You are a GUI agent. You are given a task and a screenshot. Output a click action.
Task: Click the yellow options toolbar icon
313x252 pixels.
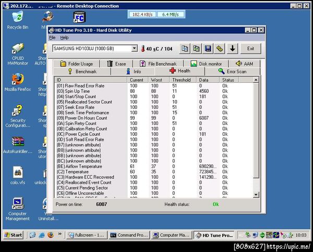[220, 48]
